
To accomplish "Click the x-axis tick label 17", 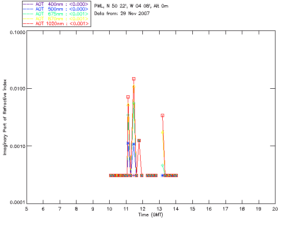I will tap(226, 209).
